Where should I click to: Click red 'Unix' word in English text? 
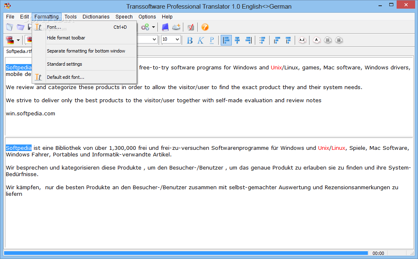click(277, 67)
